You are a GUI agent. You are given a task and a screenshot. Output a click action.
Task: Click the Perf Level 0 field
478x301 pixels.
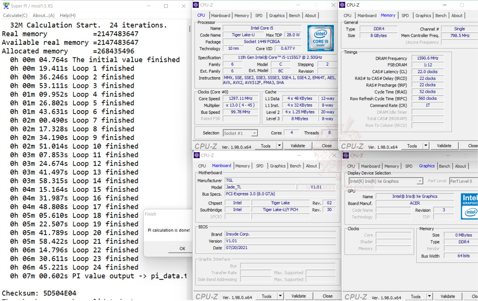pyautogui.click(x=463, y=181)
